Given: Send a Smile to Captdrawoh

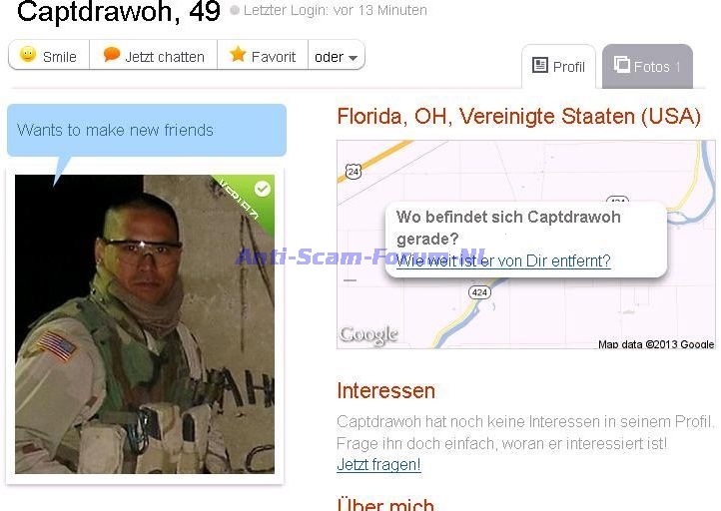Looking at the screenshot, I should tap(49, 55).
